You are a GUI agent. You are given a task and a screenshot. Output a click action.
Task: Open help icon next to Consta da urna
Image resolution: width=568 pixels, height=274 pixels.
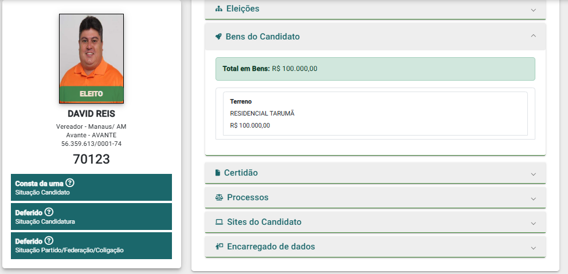click(x=70, y=183)
